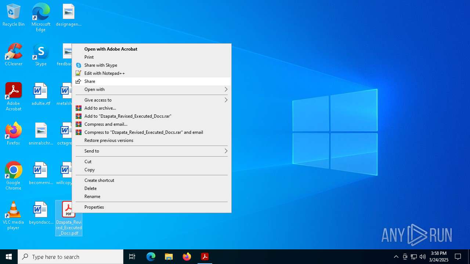
Task: Click the taskbar search box
Action: pos(70,257)
